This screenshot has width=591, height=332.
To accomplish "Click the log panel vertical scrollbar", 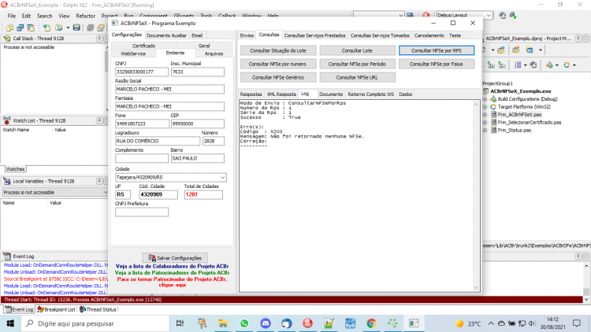I will (476, 196).
